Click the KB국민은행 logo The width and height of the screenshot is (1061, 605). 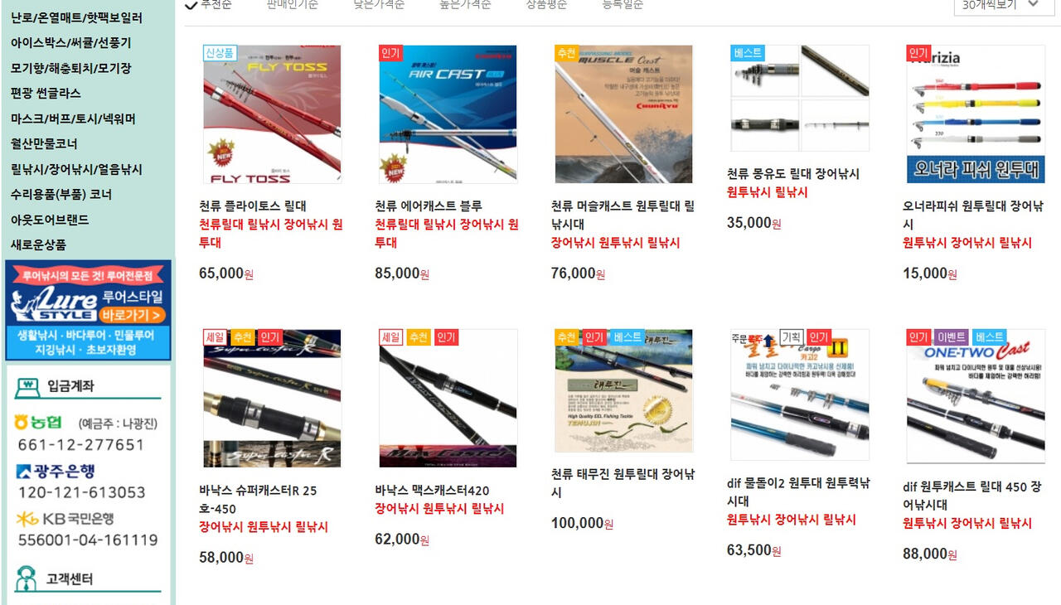pyautogui.click(x=65, y=519)
